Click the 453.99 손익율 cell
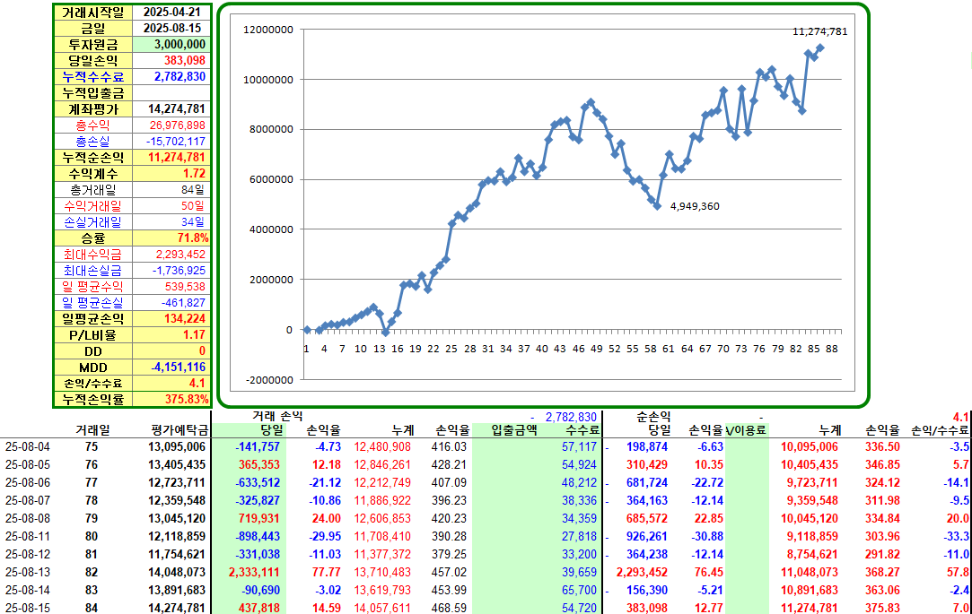Image resolution: width=972 pixels, height=614 pixels. pyautogui.click(x=449, y=591)
